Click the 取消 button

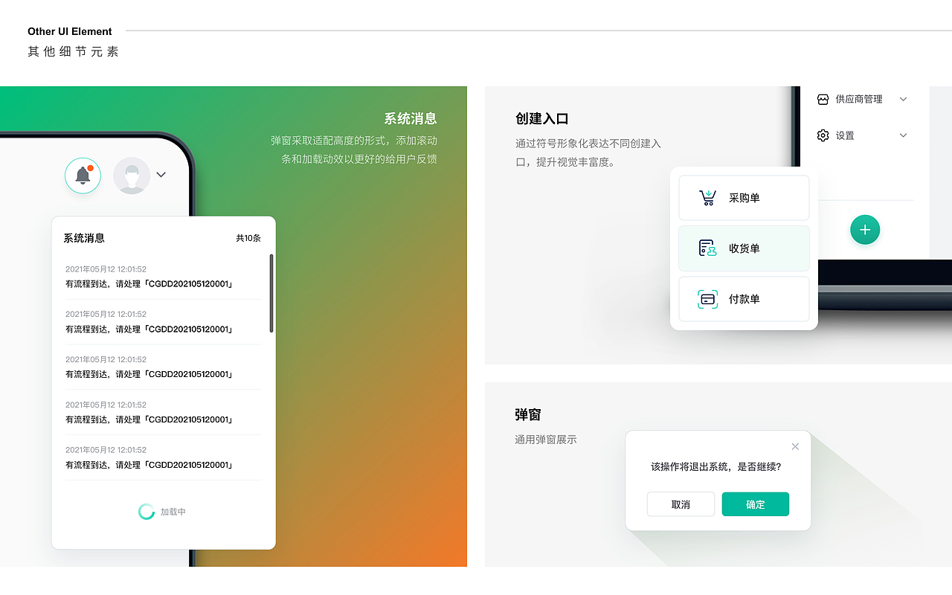pyautogui.click(x=681, y=504)
